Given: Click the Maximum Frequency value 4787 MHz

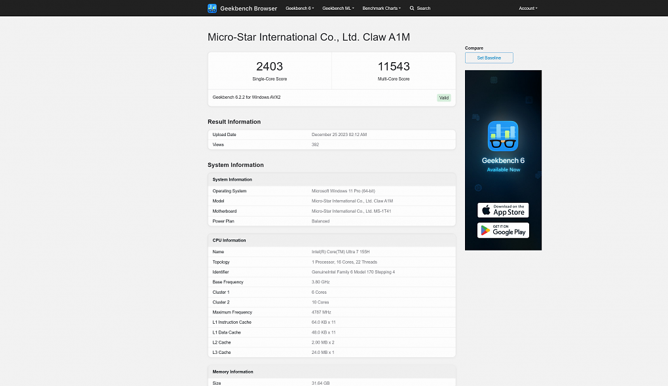Looking at the screenshot, I should (x=321, y=312).
